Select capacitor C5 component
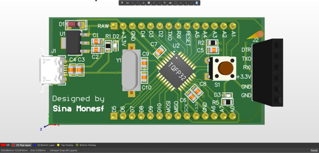The width and height of the screenshot is (319, 153). point(213,50)
